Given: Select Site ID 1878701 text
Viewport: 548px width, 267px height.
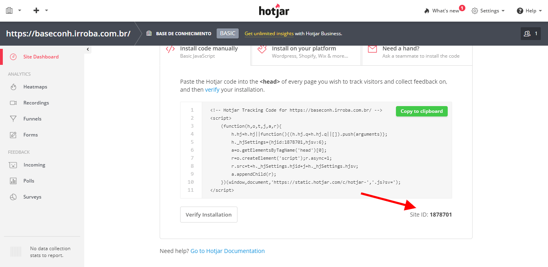Looking at the screenshot, I should coord(431,215).
